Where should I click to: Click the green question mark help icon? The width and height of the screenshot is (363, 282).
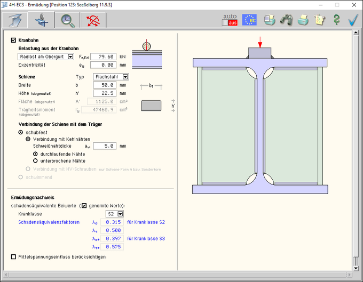(x=336, y=20)
